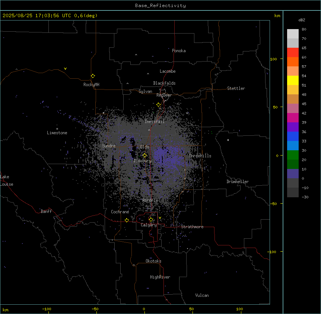Select the bright orange 60–57 dBZ swatch
The image size is (321, 314).
point(293,62)
